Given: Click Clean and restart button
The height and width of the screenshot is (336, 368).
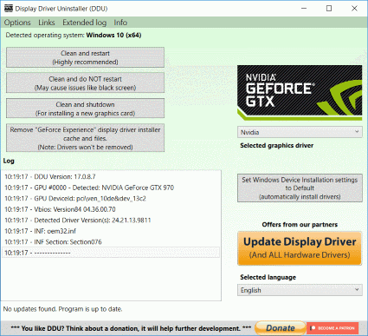Looking at the screenshot, I should click(x=85, y=57).
